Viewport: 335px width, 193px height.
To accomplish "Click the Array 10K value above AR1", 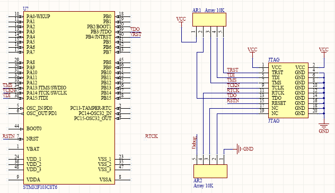I will (x=215, y=10).
